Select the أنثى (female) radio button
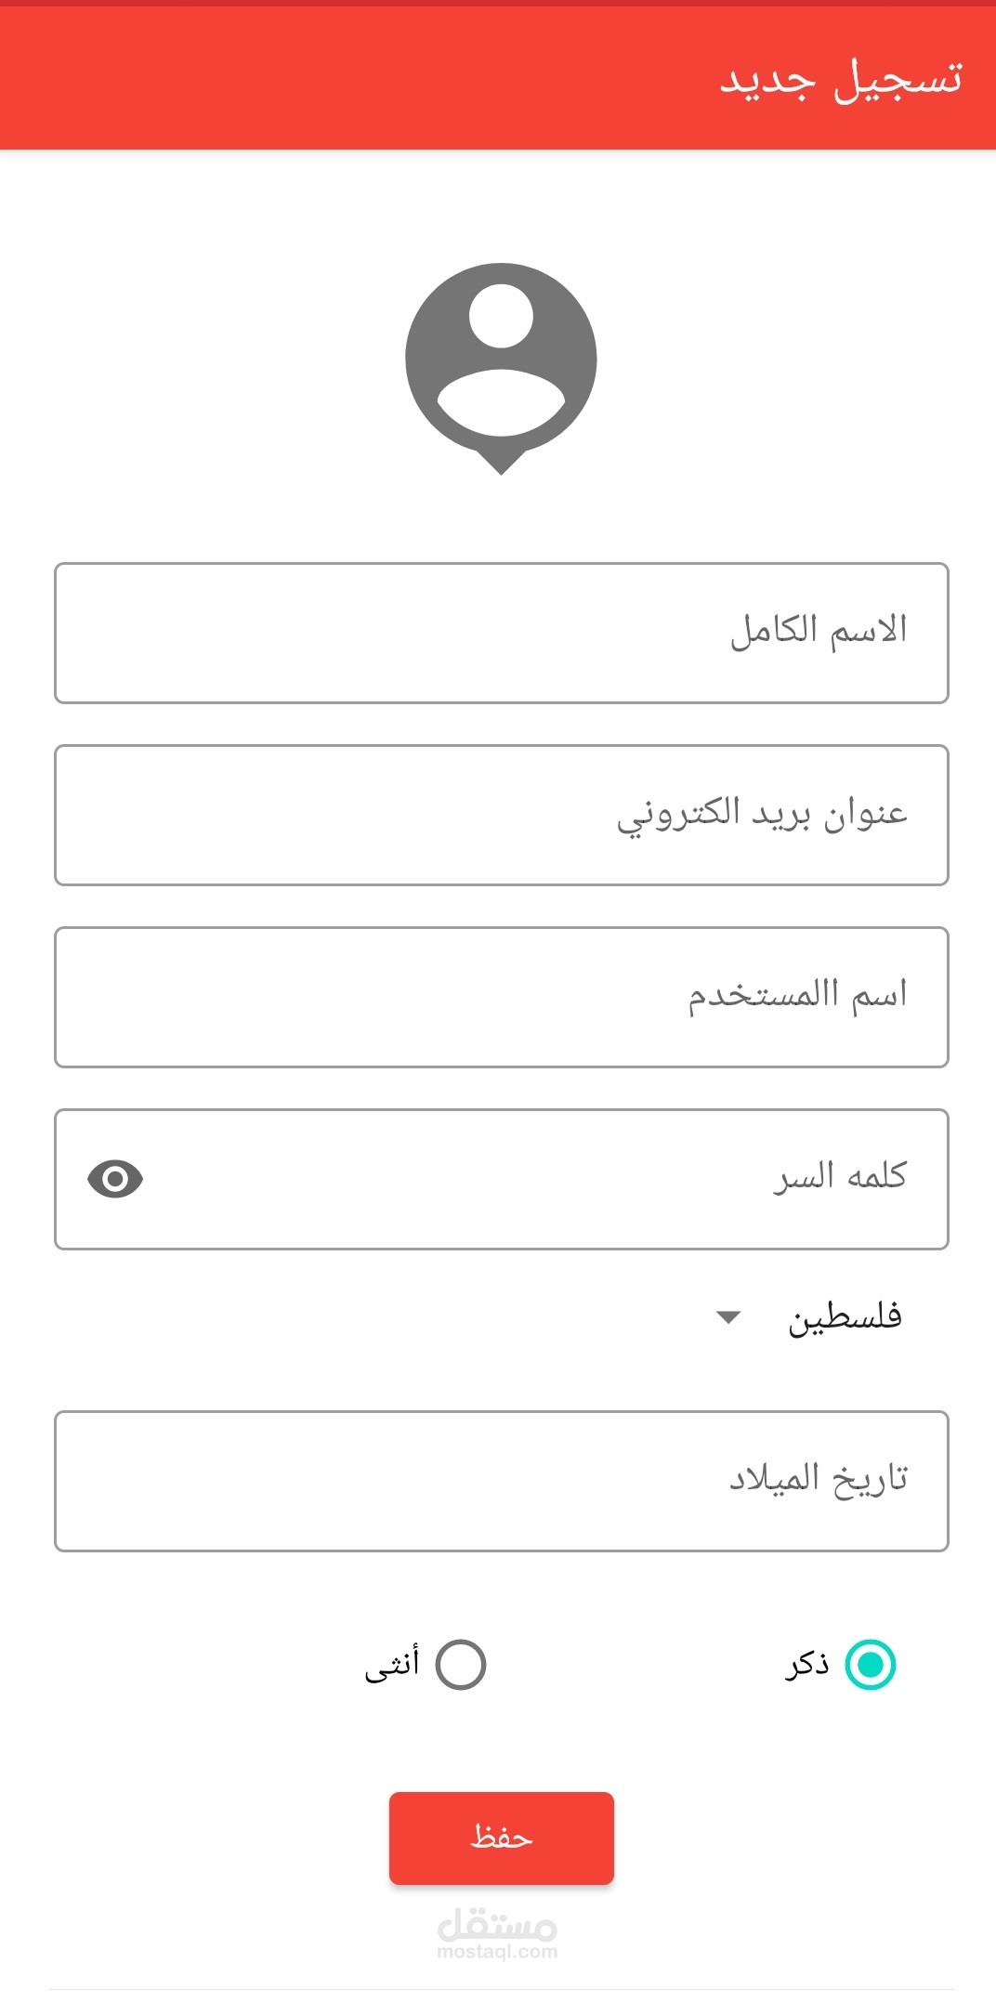The width and height of the screenshot is (996, 2002). [x=461, y=1664]
